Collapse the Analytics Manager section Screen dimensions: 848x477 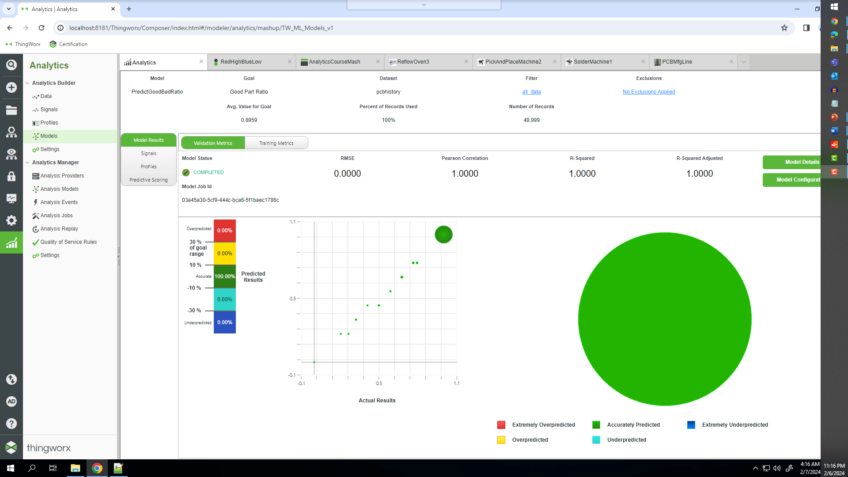pos(27,163)
